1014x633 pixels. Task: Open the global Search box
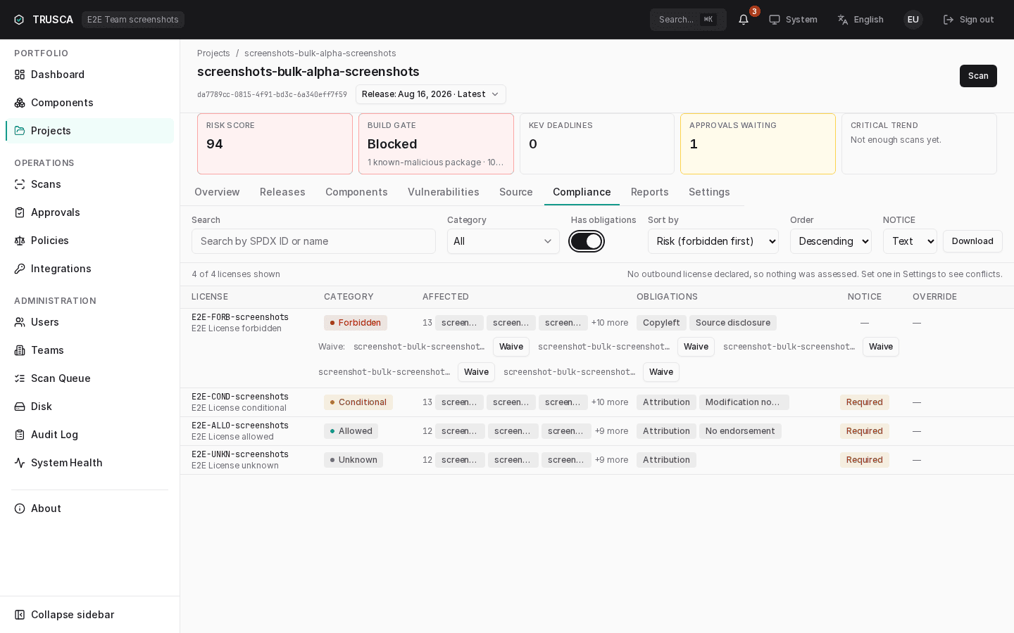tap(688, 20)
